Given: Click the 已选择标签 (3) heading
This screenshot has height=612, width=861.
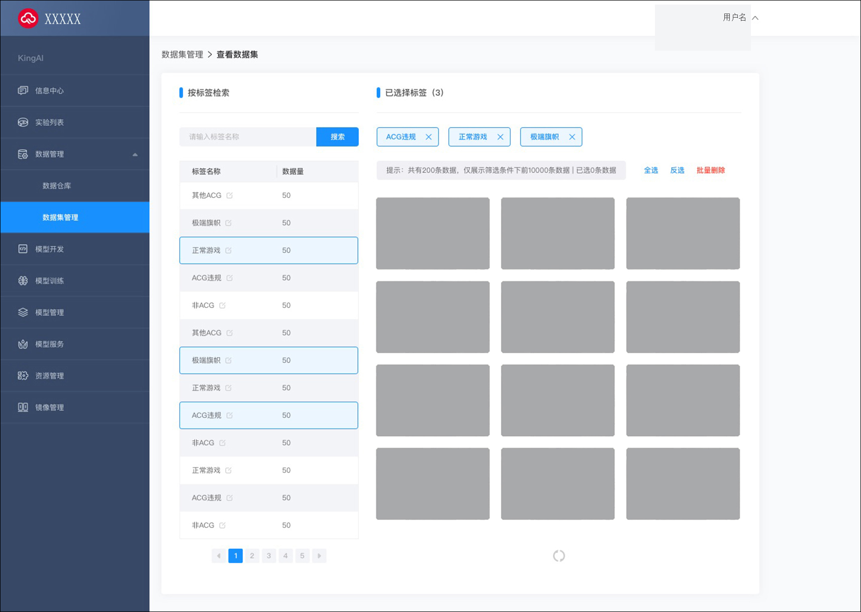Looking at the screenshot, I should (x=414, y=92).
